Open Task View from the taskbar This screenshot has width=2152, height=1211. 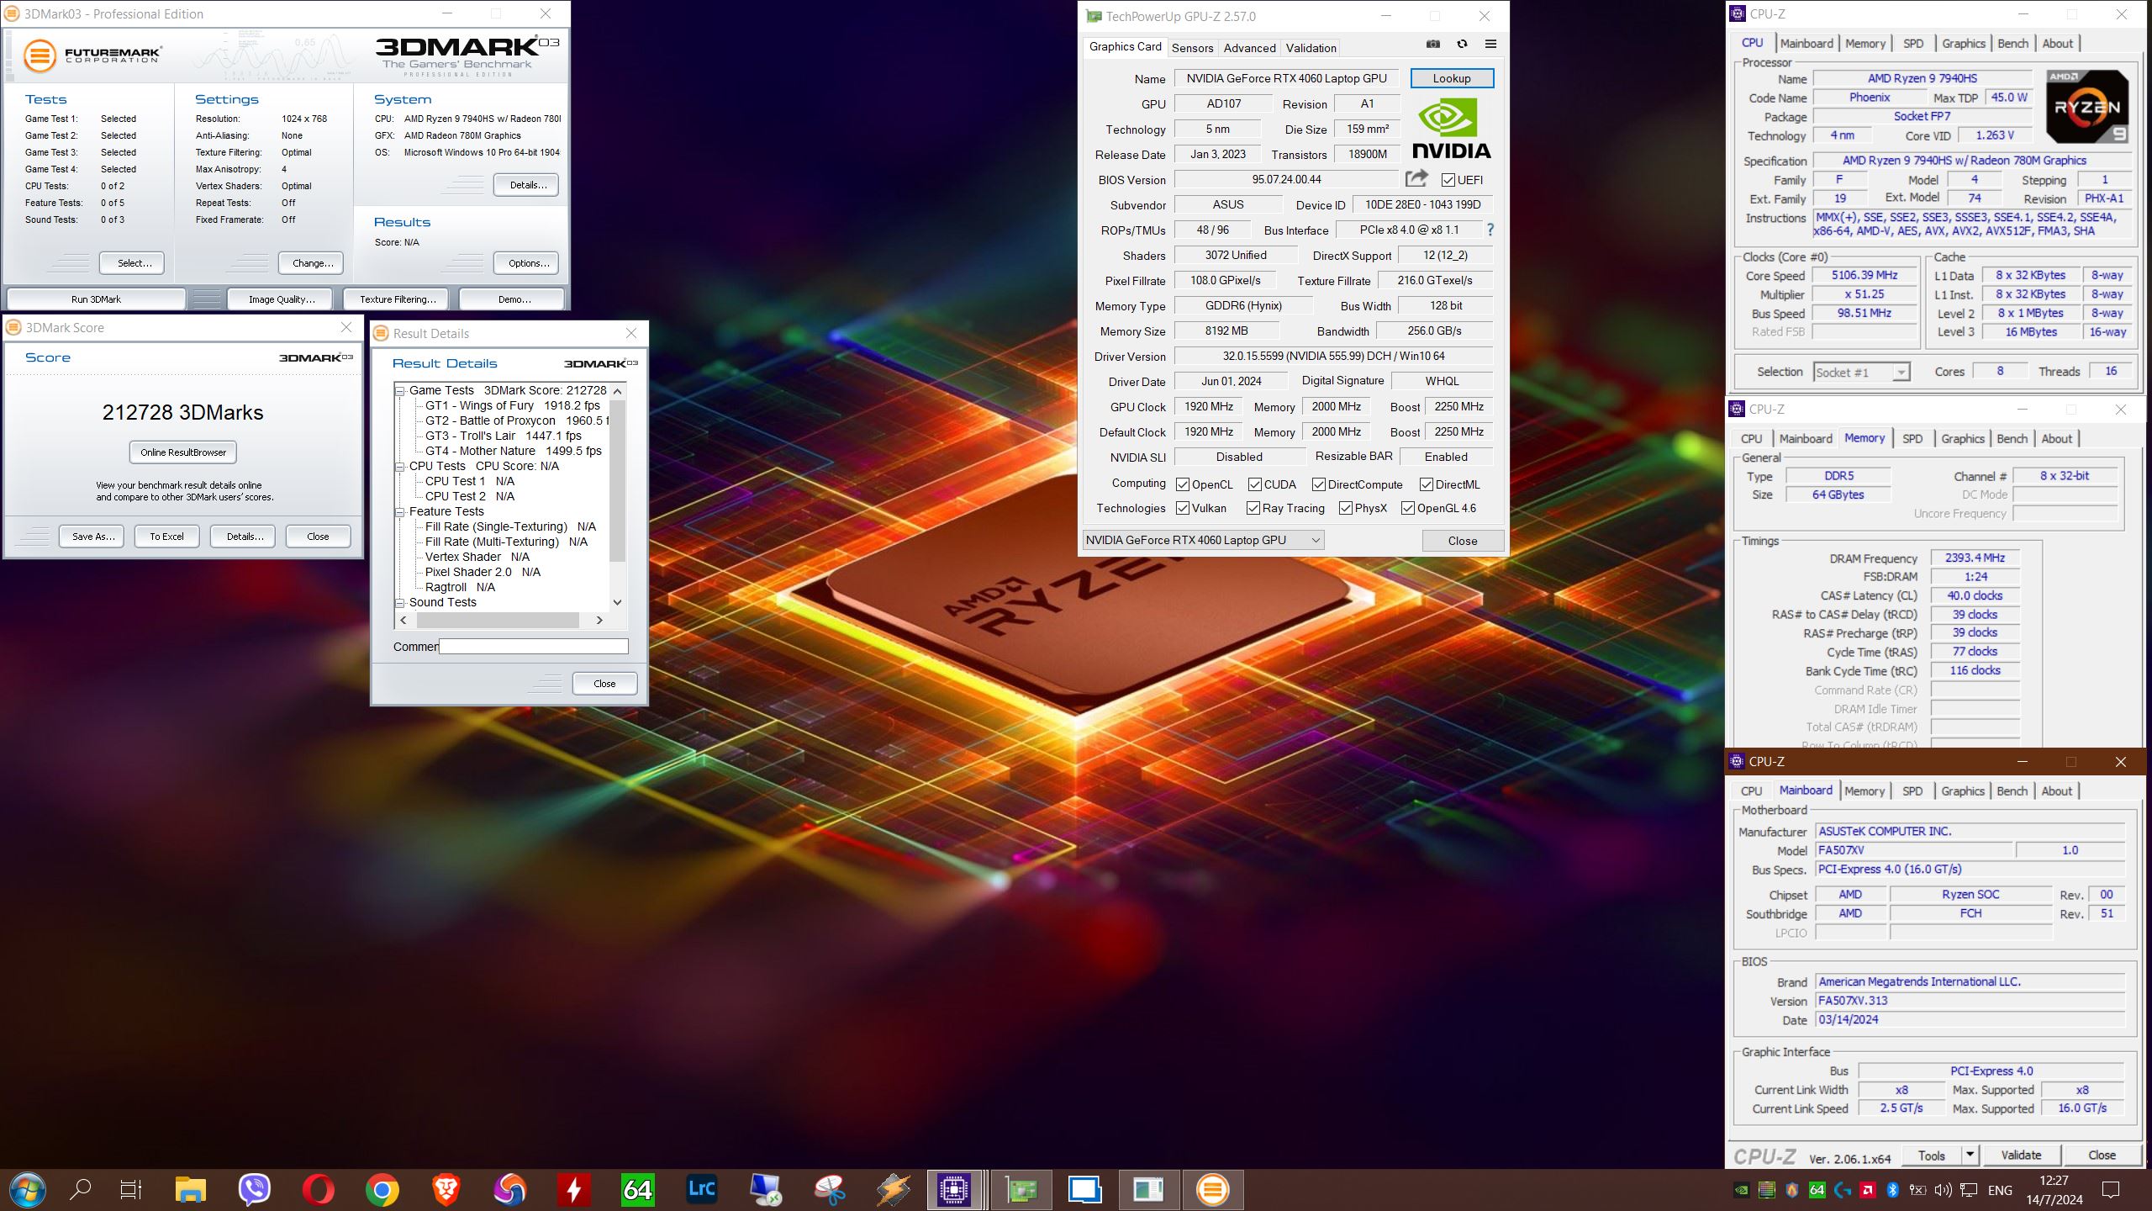pos(130,1190)
